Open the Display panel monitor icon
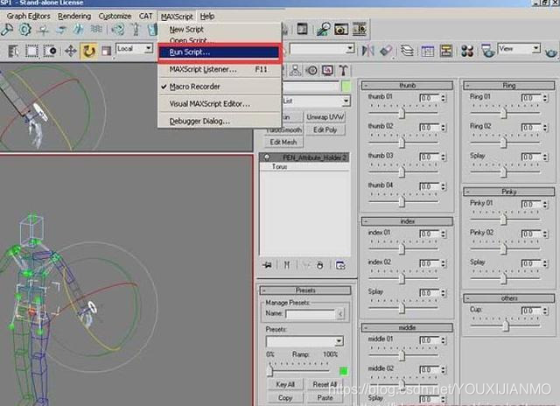The height and width of the screenshot is (406, 560). 328,70
